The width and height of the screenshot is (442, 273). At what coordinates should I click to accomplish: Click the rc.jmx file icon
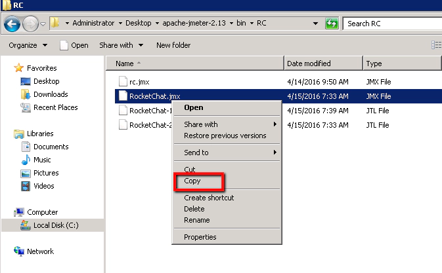click(123, 81)
